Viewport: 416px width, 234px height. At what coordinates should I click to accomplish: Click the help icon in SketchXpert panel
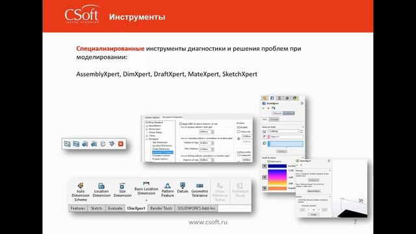click(x=329, y=161)
